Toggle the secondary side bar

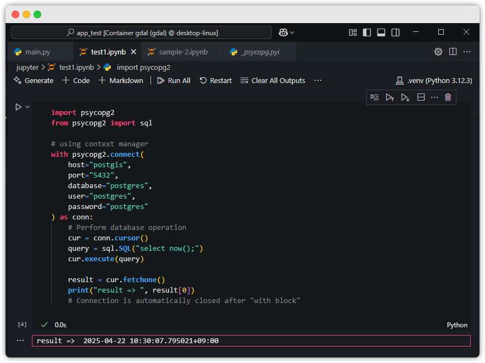point(395,32)
